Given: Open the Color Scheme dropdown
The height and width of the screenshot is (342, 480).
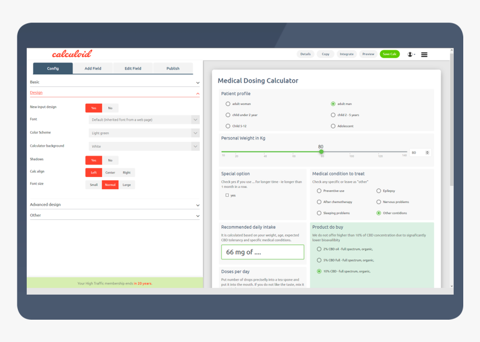Looking at the screenshot, I should (144, 133).
